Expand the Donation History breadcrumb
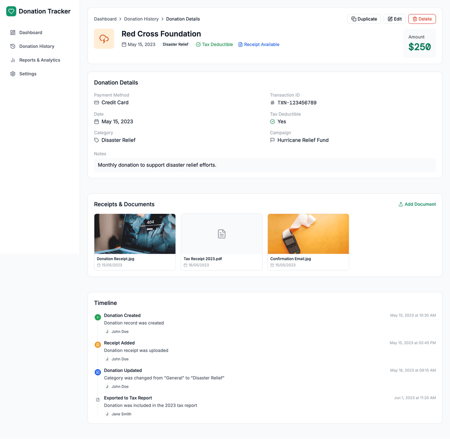Viewport: 450px width, 439px height. coord(141,19)
